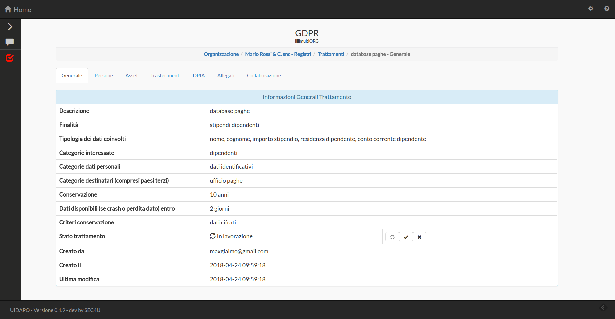
Task: Click 'database paghe - Generale' breadcrumb text
Action: click(380, 54)
